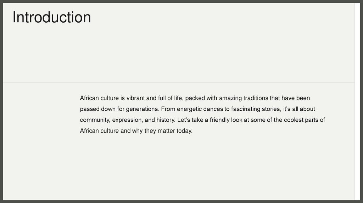
Task: Click the words "coolest parts of"
Action: click(x=304, y=120)
